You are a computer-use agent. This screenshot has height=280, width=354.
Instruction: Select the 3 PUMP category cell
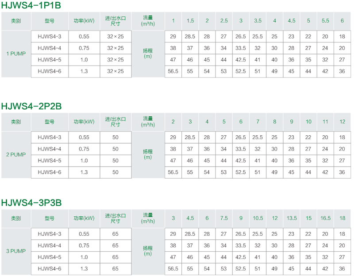point(16,251)
